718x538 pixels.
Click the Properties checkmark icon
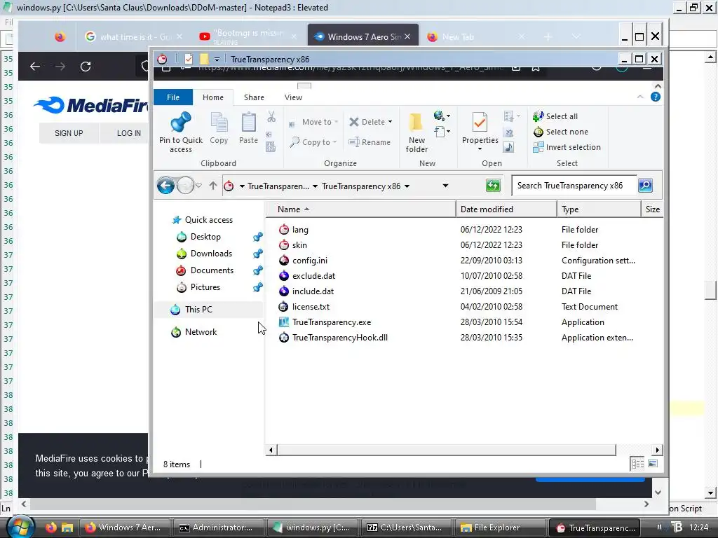pos(480,122)
